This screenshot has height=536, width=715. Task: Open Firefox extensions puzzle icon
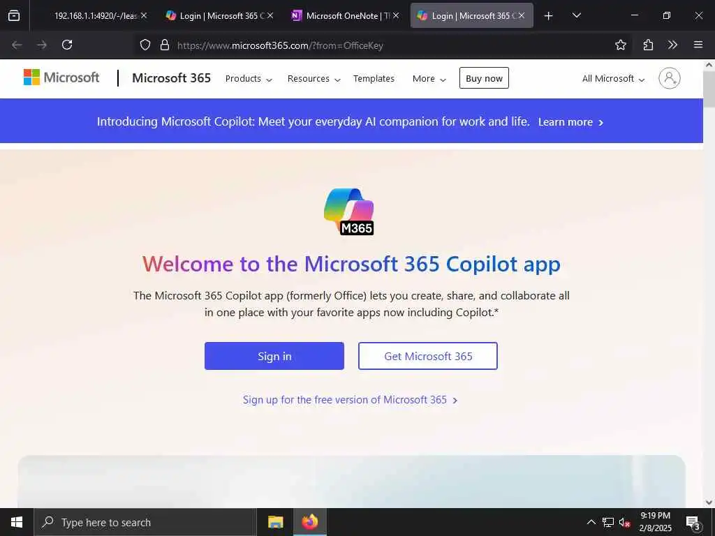click(x=648, y=45)
